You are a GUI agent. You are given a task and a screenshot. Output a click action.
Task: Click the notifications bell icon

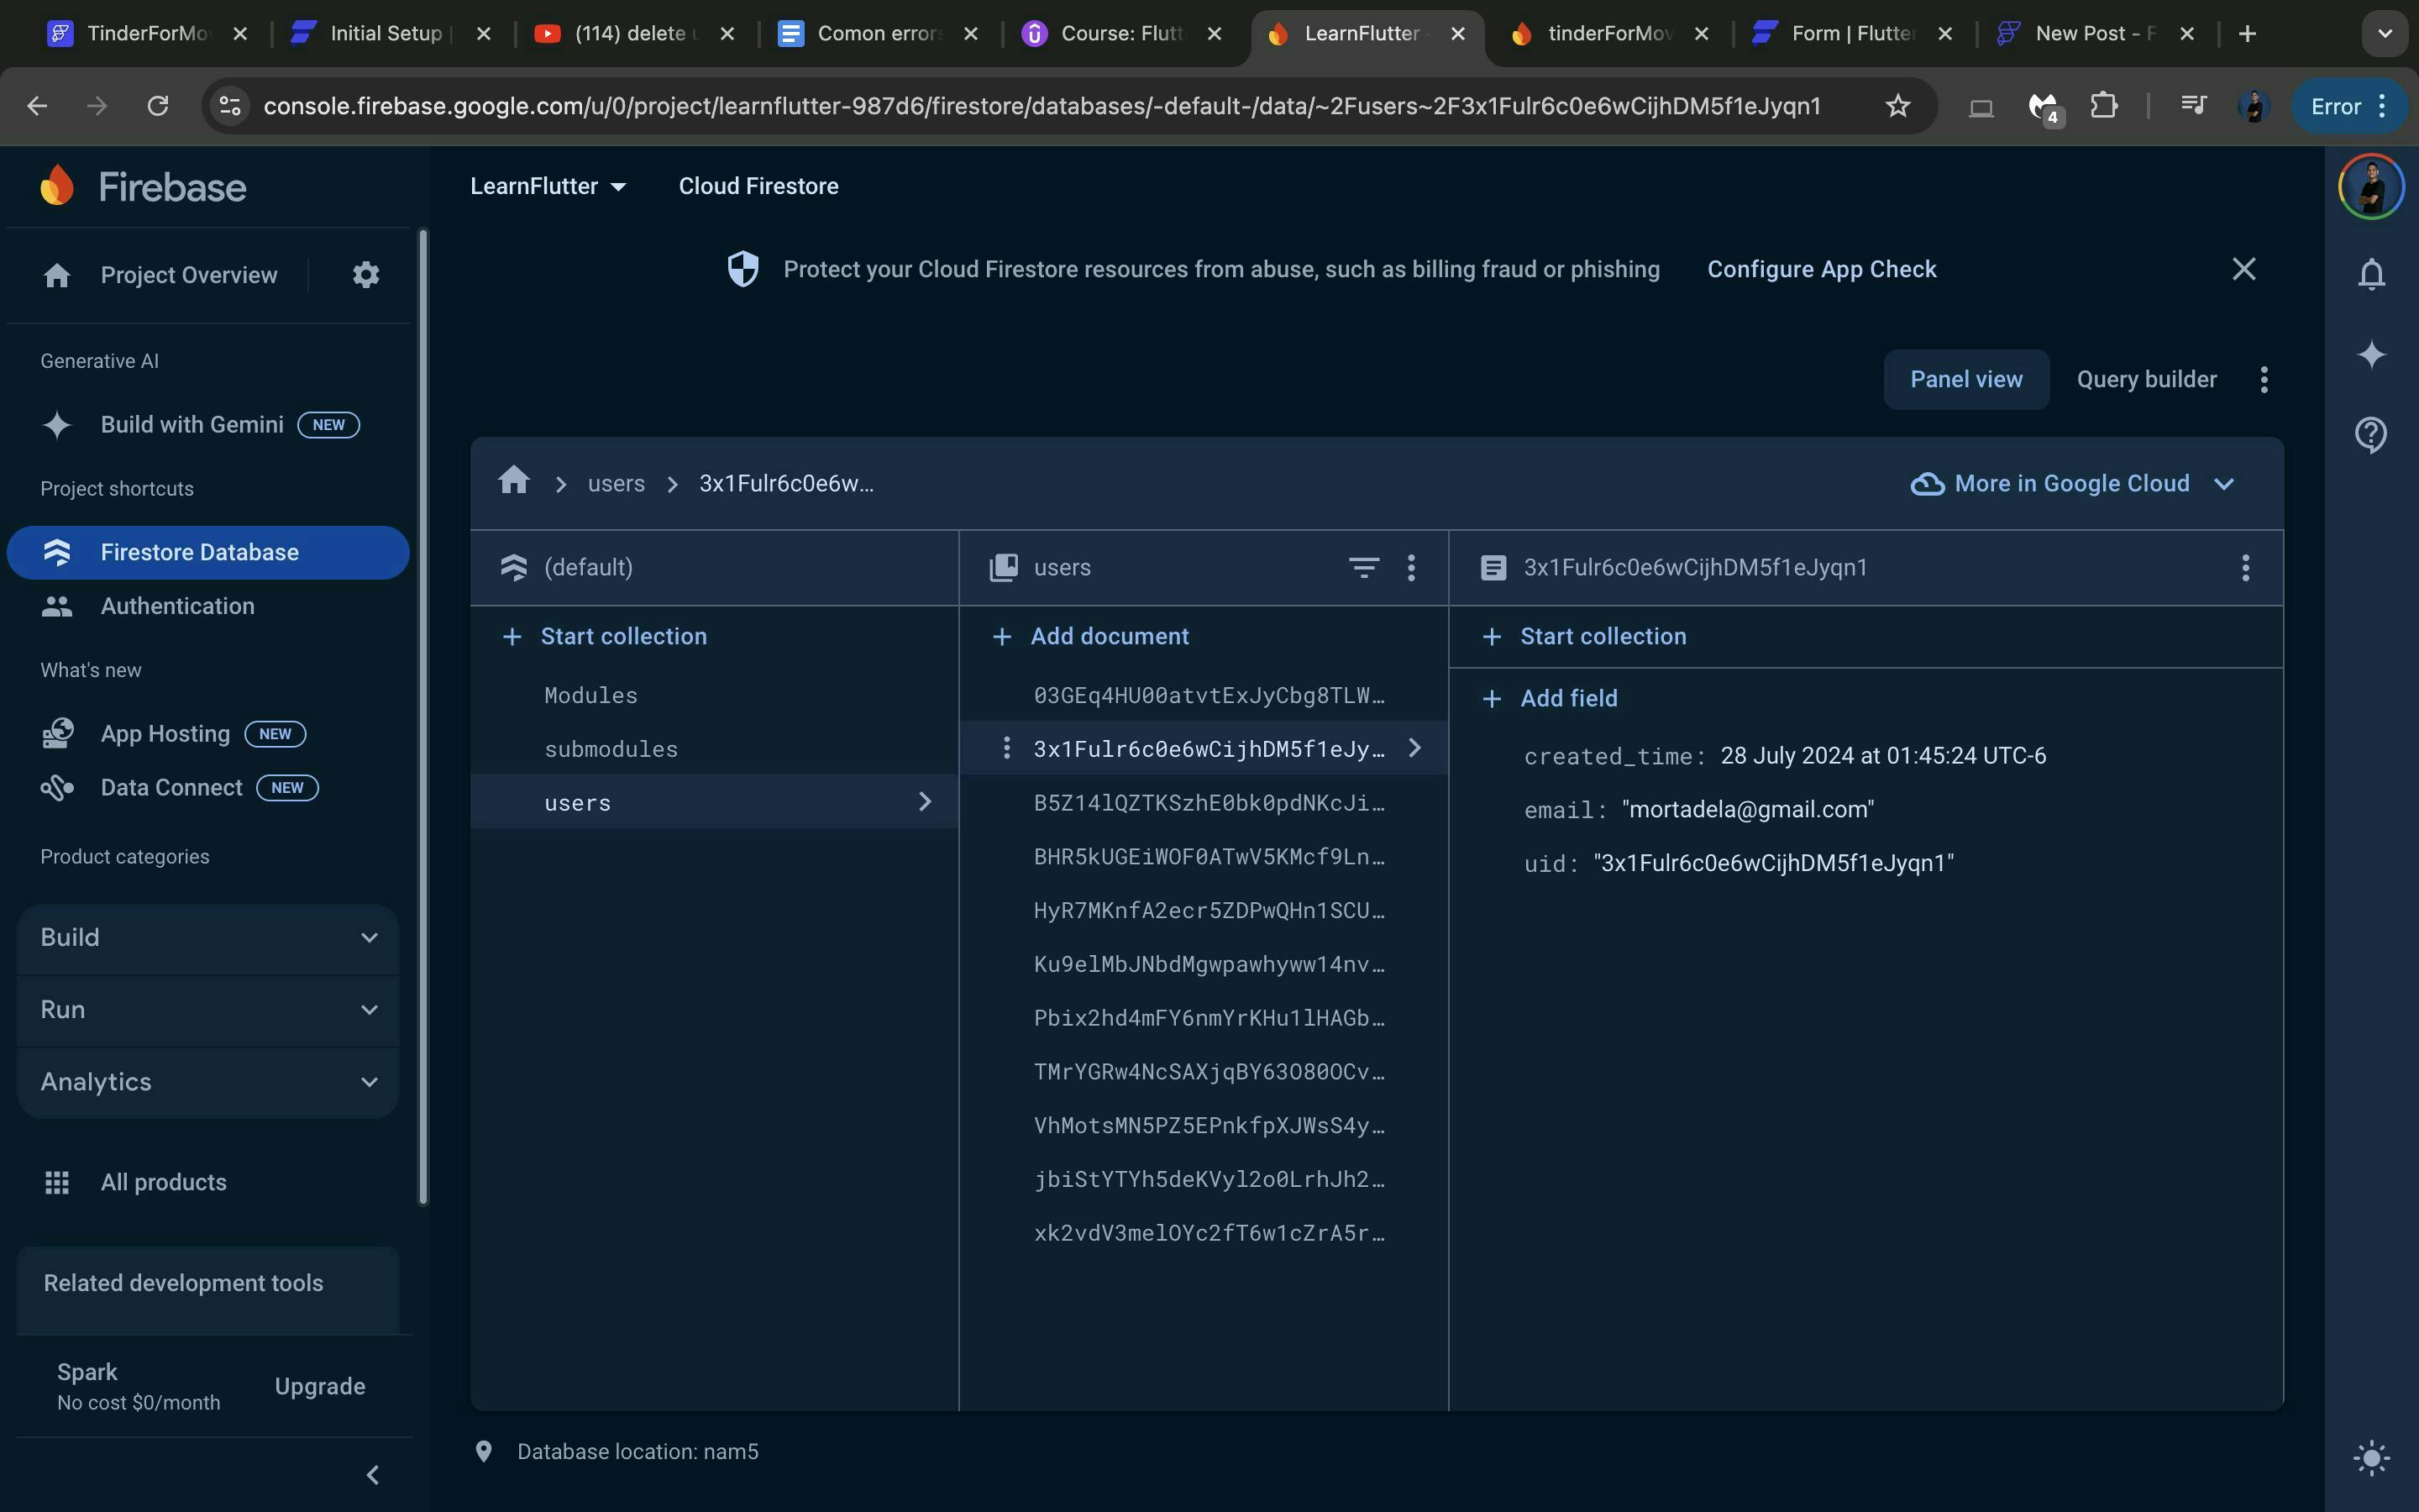(2371, 274)
